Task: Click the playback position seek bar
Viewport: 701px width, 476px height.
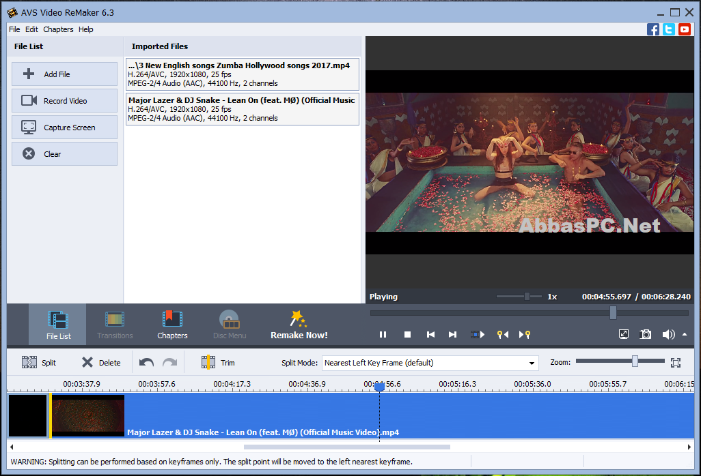Action: pyautogui.click(x=530, y=313)
